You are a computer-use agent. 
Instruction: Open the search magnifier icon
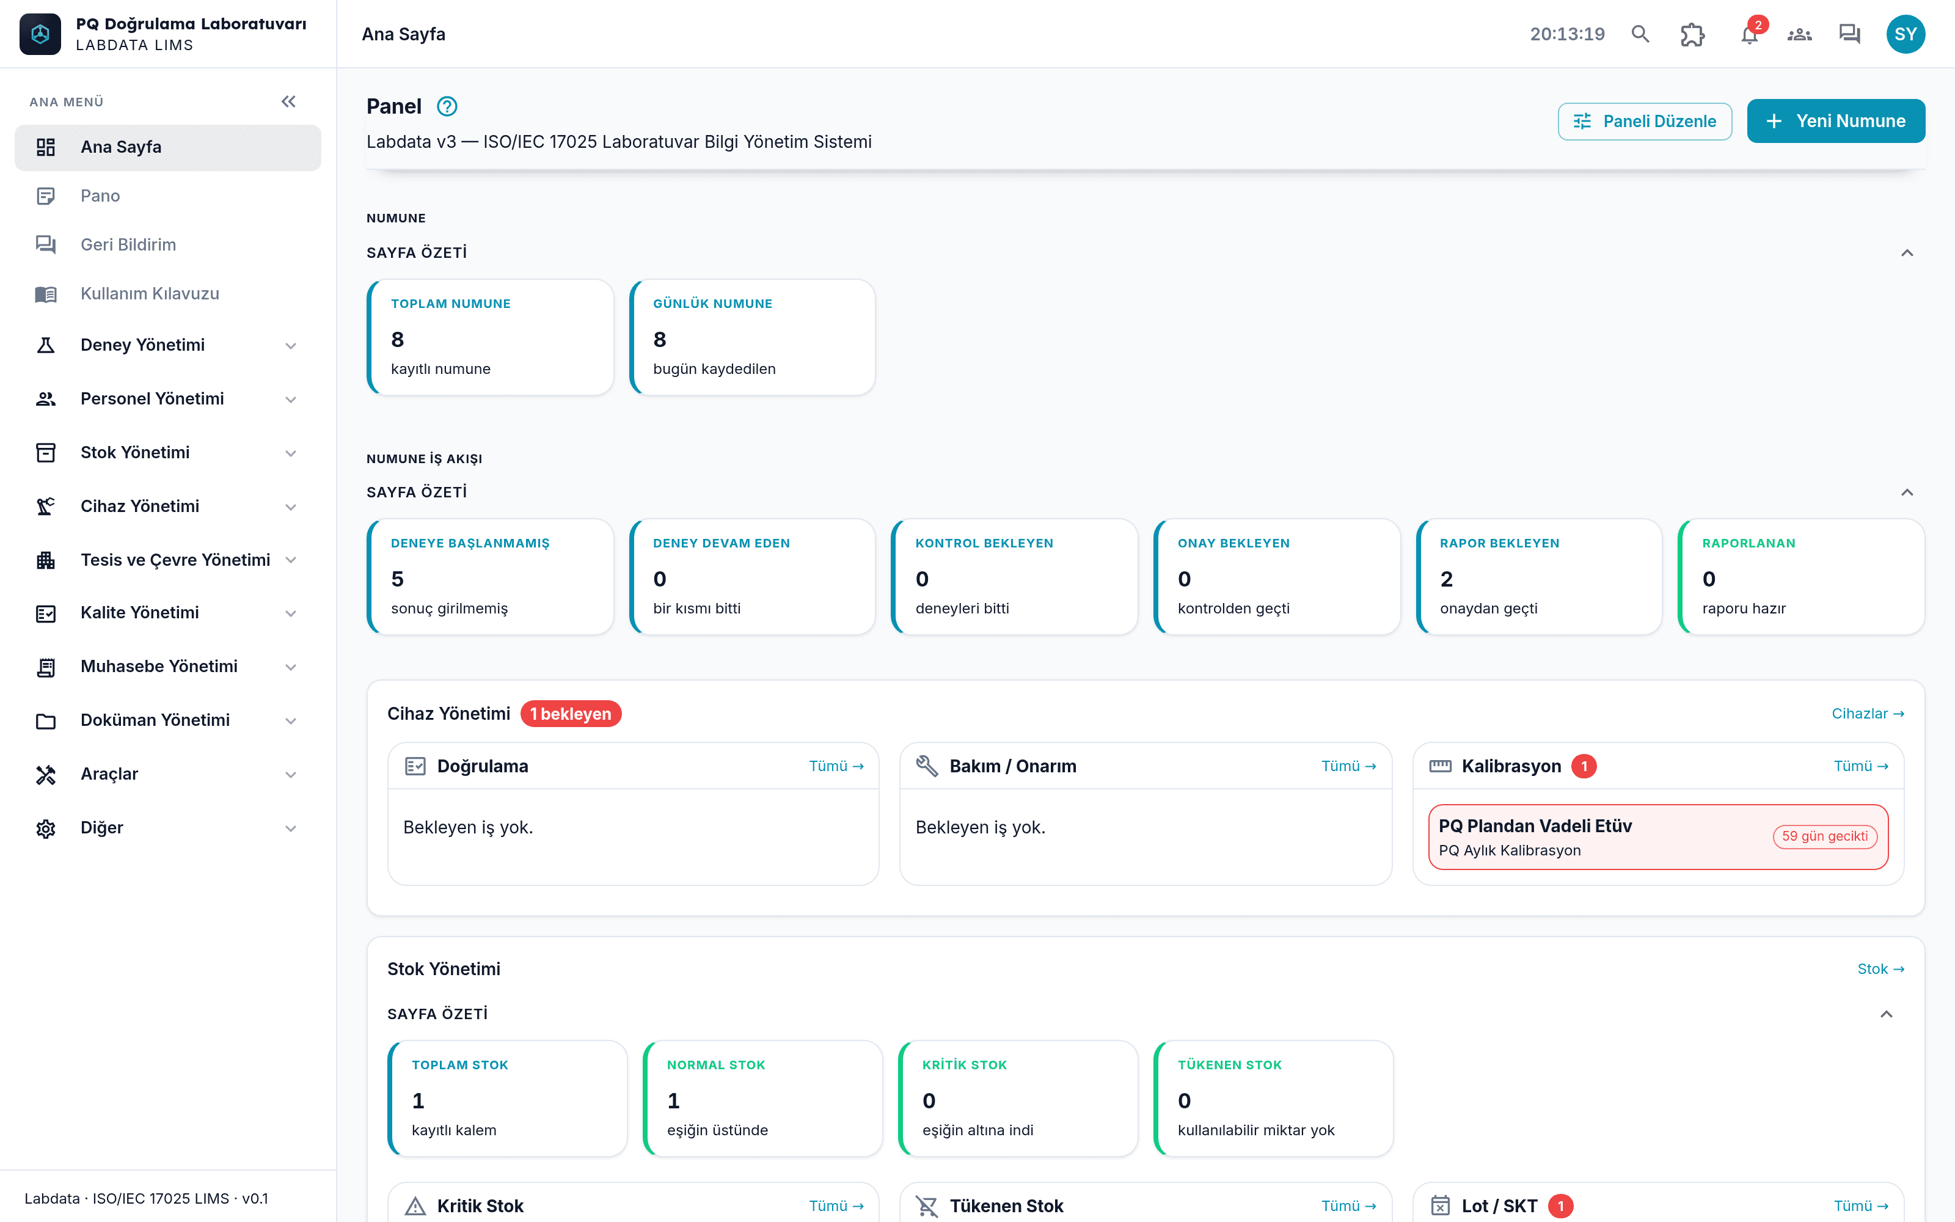click(x=1640, y=34)
